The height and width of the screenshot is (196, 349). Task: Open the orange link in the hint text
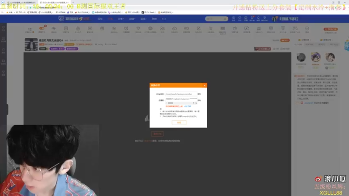coord(148,141)
